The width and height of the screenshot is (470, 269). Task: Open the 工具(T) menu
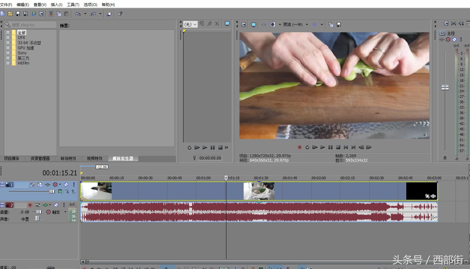click(73, 4)
